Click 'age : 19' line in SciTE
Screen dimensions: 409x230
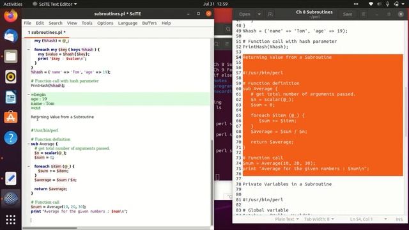(x=39, y=99)
